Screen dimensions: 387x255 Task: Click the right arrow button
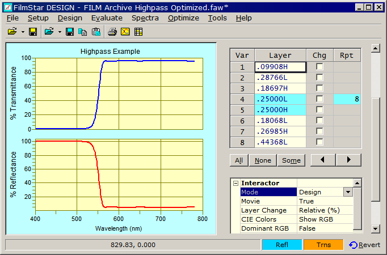(x=348, y=160)
